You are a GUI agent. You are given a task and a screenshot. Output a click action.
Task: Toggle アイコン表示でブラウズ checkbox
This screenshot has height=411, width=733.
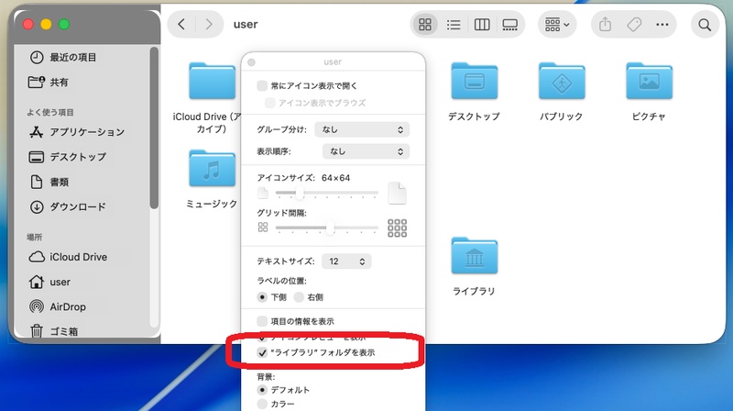[269, 103]
